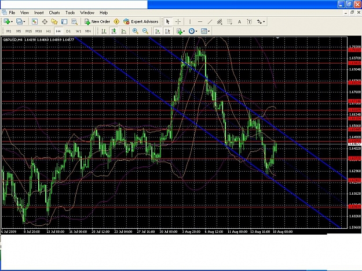The image size is (362, 271).
Task: Open the Data Window crosshair-target icon
Action: coord(45,21)
